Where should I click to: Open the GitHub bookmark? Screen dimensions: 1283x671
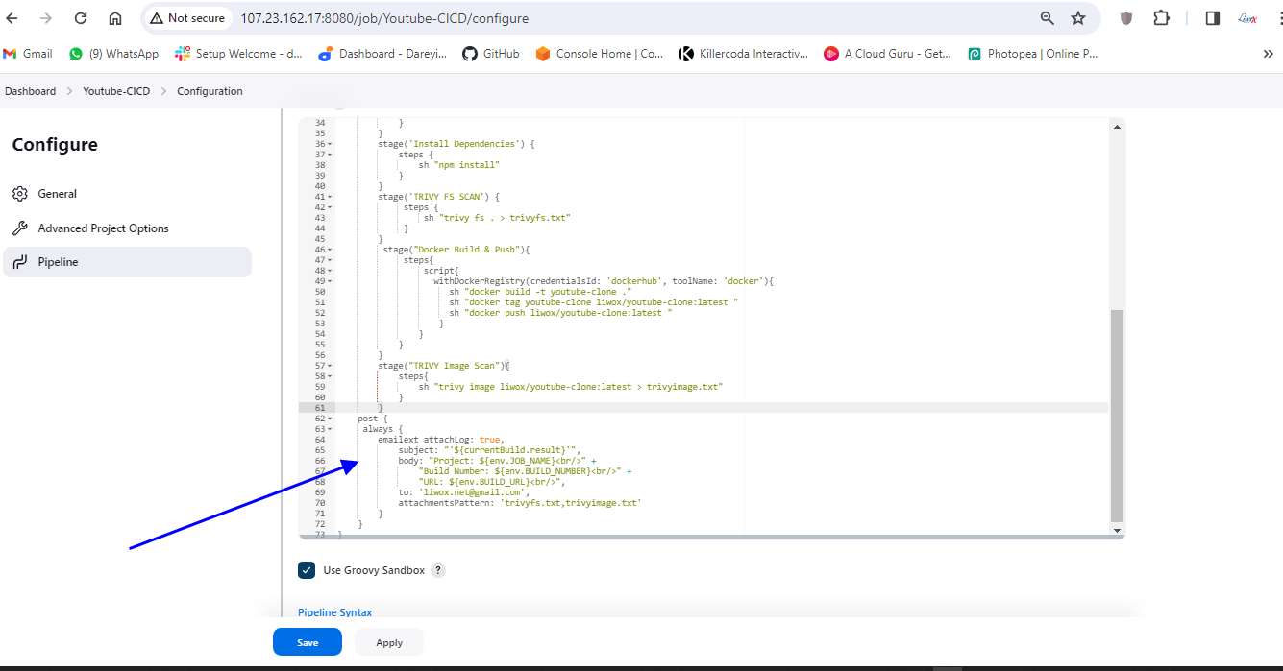pyautogui.click(x=490, y=54)
